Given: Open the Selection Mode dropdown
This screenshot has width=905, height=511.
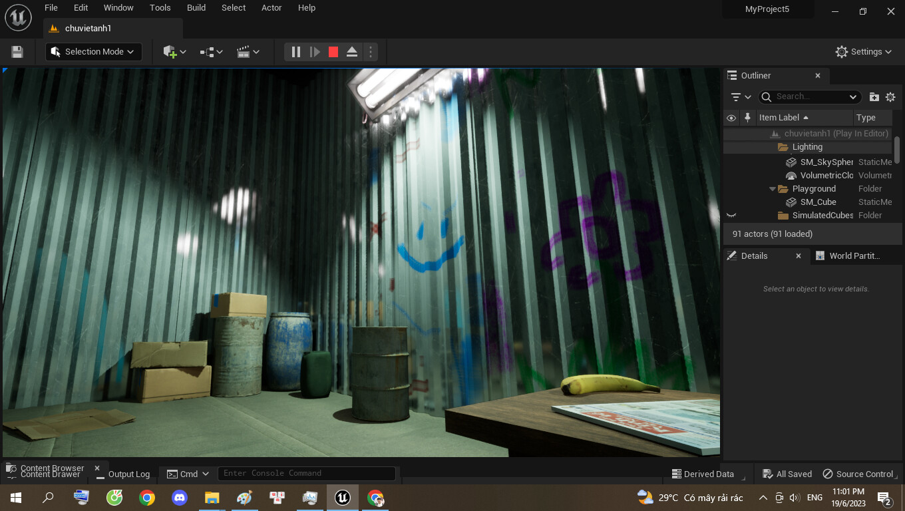Looking at the screenshot, I should (94, 52).
